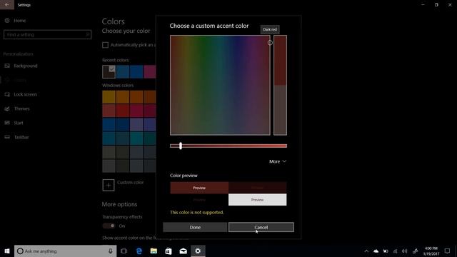This screenshot has height=257, width=457.
Task: Click the 'Choose a custom accent color' title
Action: click(x=209, y=26)
